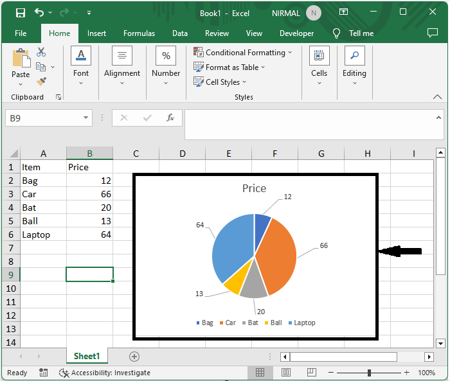Open the Name Box dropdown arrow

point(85,118)
